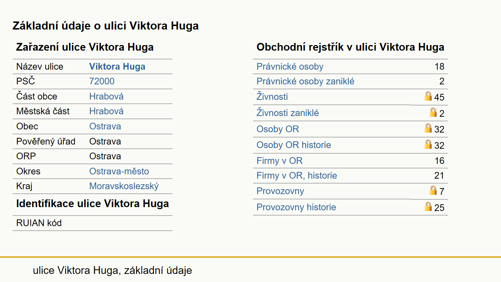
Task: Click the lock icon beside Živnosti count
Action: pyautogui.click(x=428, y=96)
